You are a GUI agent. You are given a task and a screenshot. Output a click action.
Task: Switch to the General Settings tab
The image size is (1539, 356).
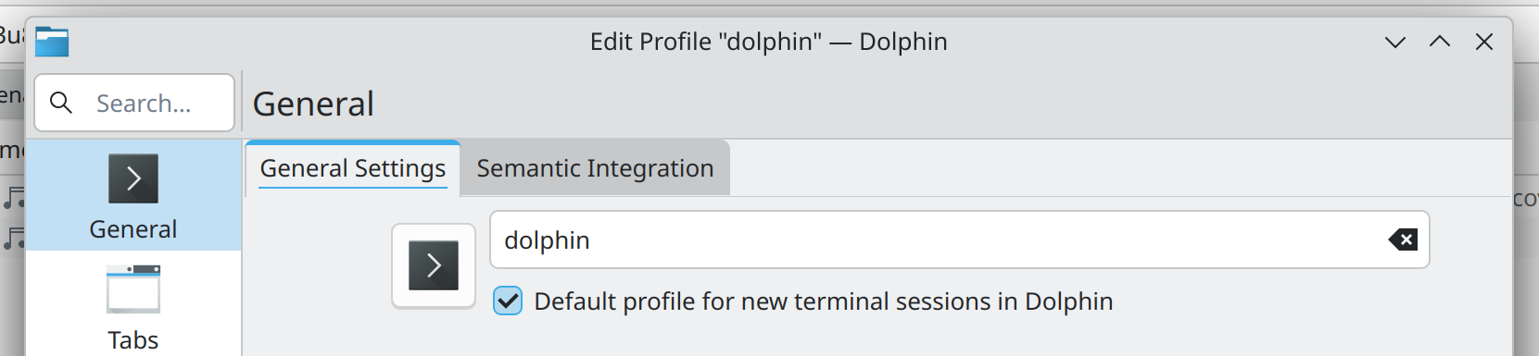point(353,168)
